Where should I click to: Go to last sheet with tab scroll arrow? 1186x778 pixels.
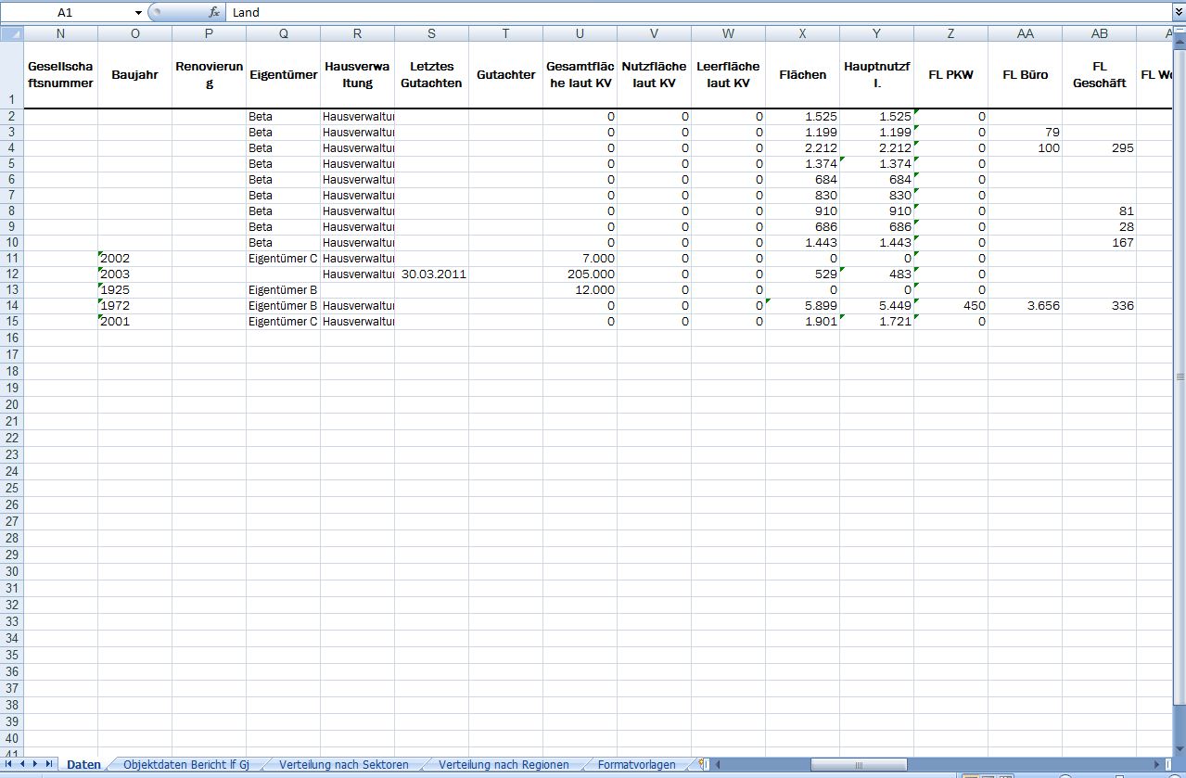pyautogui.click(x=50, y=764)
